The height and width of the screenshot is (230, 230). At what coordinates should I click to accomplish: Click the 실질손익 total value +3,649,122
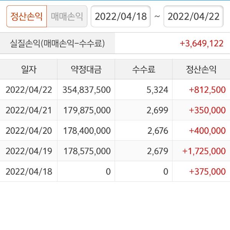coord(201,43)
